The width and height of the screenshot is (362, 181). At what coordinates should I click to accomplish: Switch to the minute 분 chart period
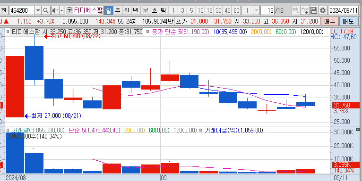coord(145,10)
